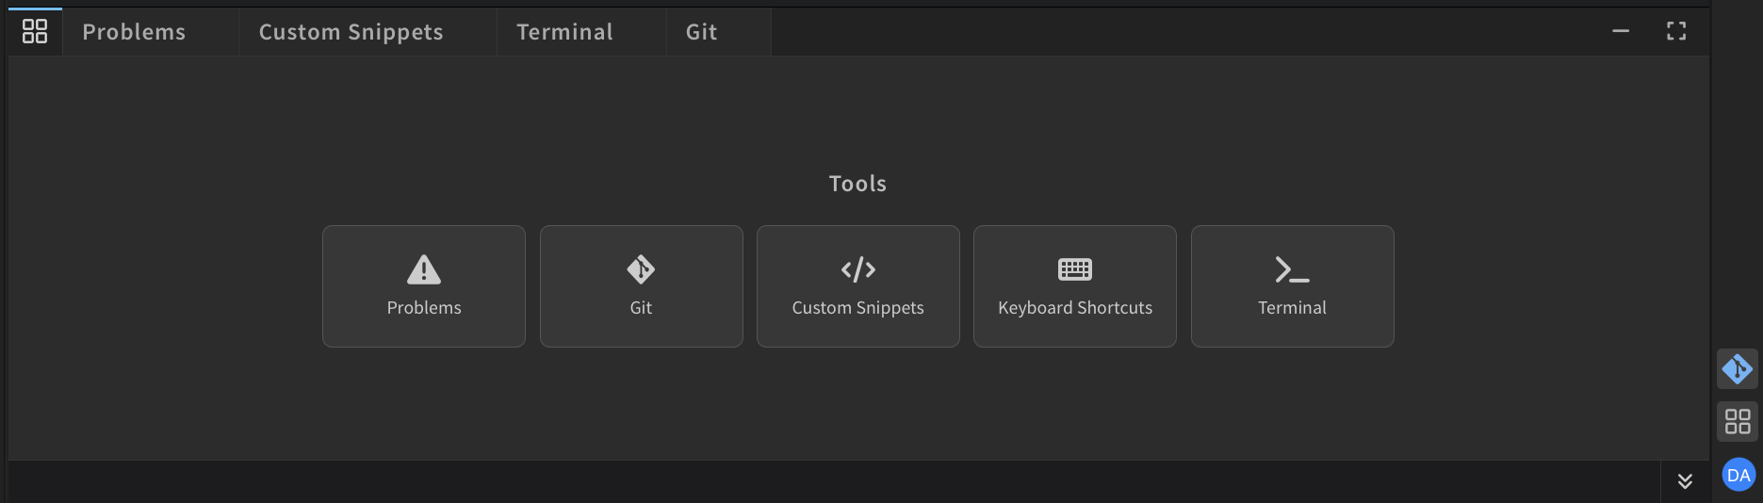Screen dimensions: 1763x503
Task: Toggle the tools grid icon in the right sidebar
Action: (1738, 421)
